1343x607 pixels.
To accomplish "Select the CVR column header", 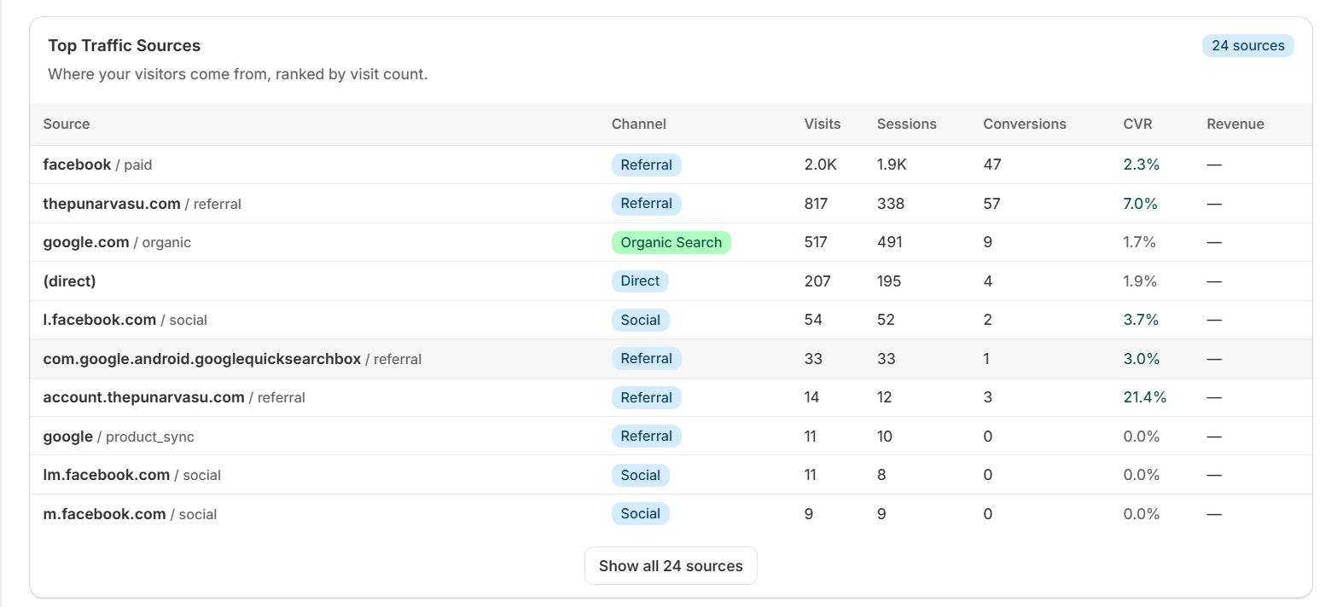I will 1137,124.
